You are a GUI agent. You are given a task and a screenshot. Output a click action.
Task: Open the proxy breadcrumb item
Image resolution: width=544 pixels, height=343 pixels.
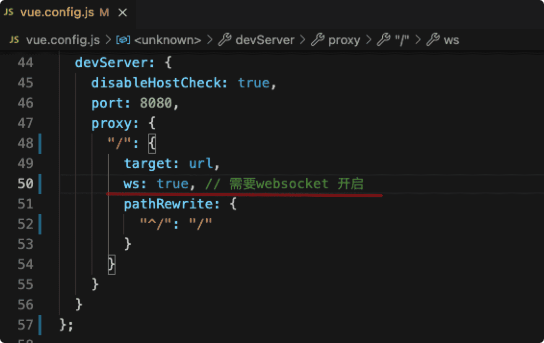tap(344, 40)
